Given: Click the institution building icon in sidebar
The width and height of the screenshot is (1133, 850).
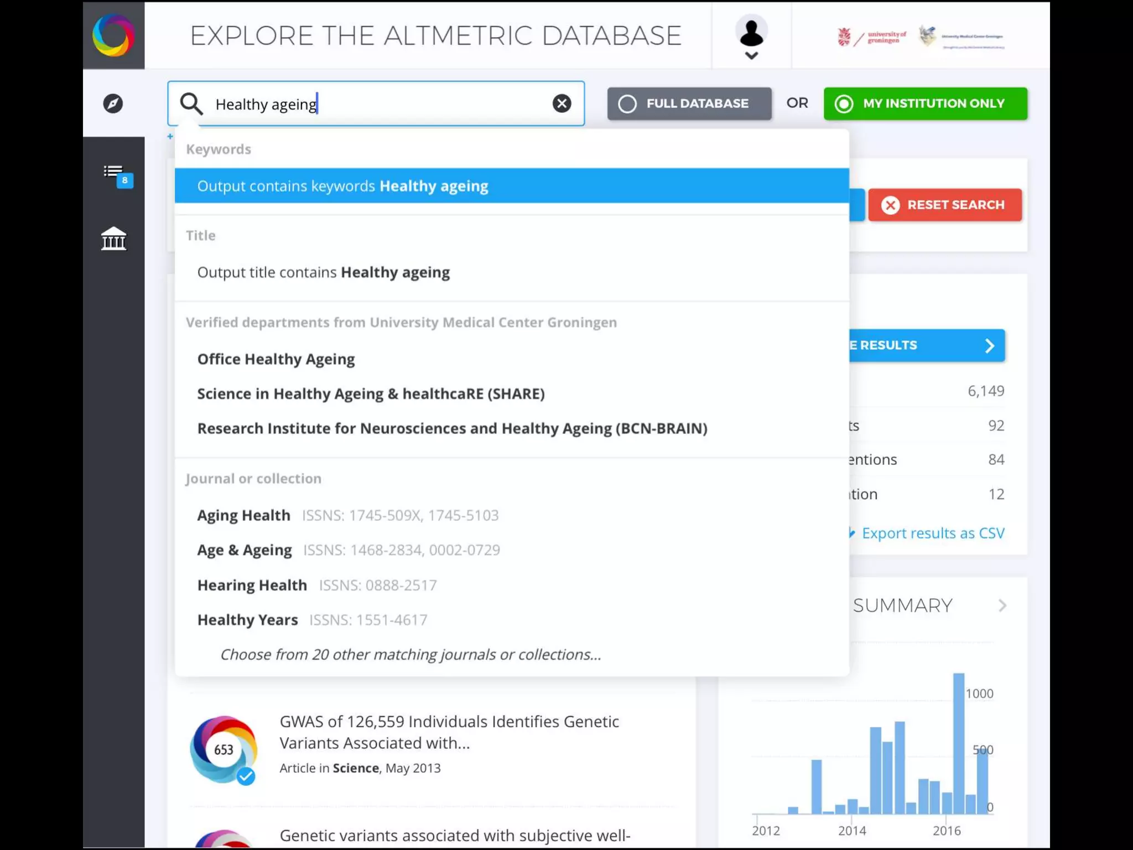Looking at the screenshot, I should point(113,239).
